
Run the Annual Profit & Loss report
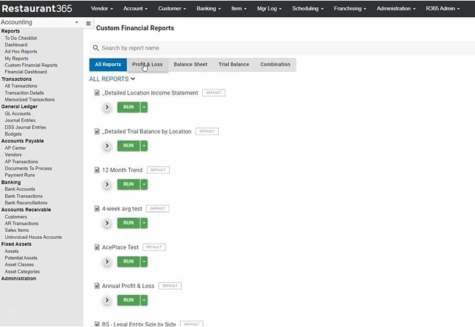point(128,300)
